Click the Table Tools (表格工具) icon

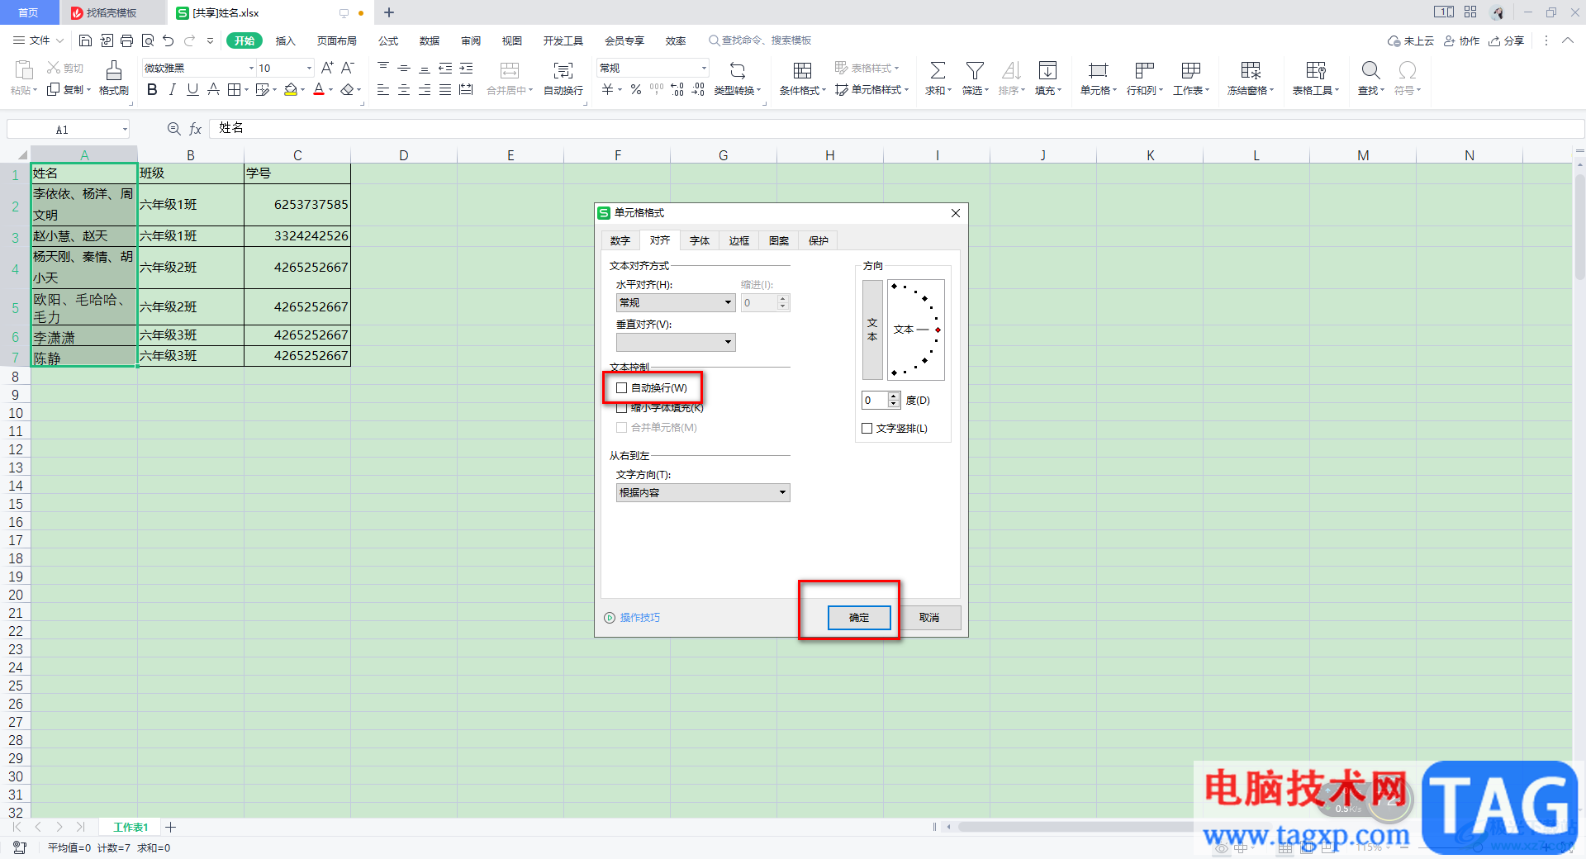(1316, 70)
